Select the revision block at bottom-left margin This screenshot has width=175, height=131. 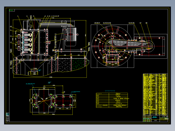pos(7,117)
